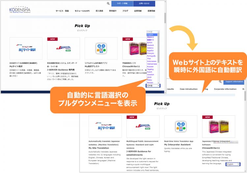Click the search magnifier in the English page header

[220, 82]
